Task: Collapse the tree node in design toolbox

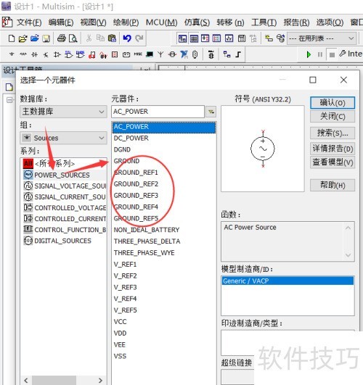Action: [x=9, y=100]
